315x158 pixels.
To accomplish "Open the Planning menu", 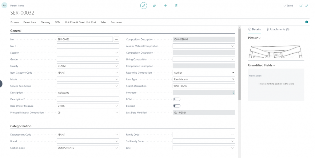I will [46, 22].
